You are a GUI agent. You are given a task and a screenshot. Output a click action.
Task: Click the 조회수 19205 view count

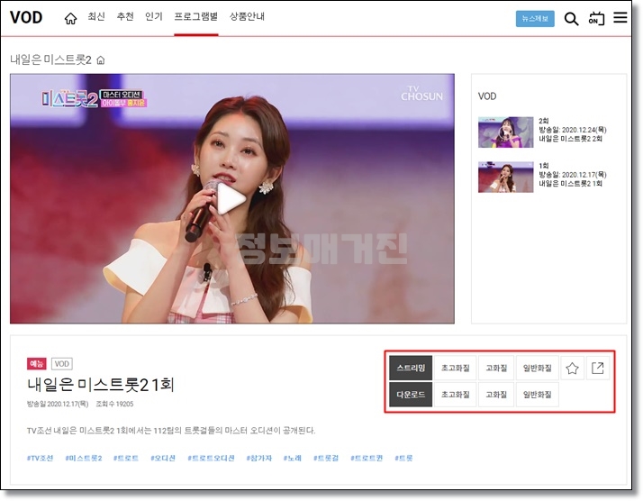click(114, 405)
